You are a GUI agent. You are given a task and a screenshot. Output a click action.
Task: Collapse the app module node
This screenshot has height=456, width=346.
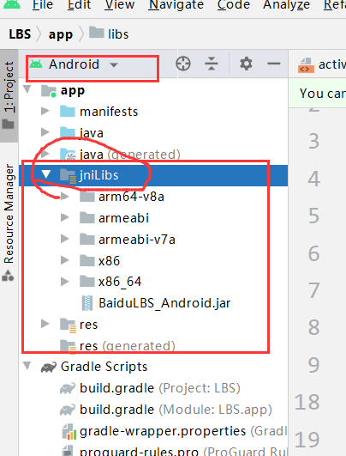click(27, 89)
